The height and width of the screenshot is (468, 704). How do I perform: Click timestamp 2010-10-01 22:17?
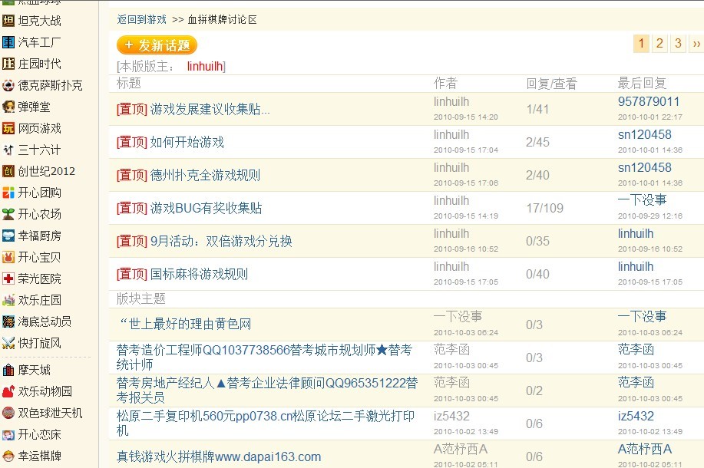click(x=650, y=117)
